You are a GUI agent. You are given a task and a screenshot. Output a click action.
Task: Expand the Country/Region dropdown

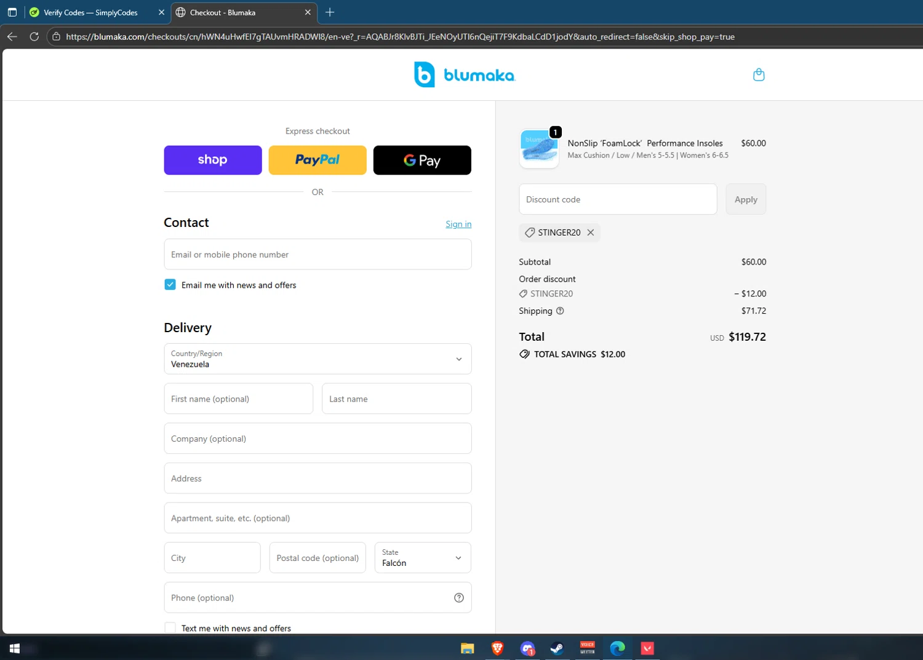(x=318, y=359)
